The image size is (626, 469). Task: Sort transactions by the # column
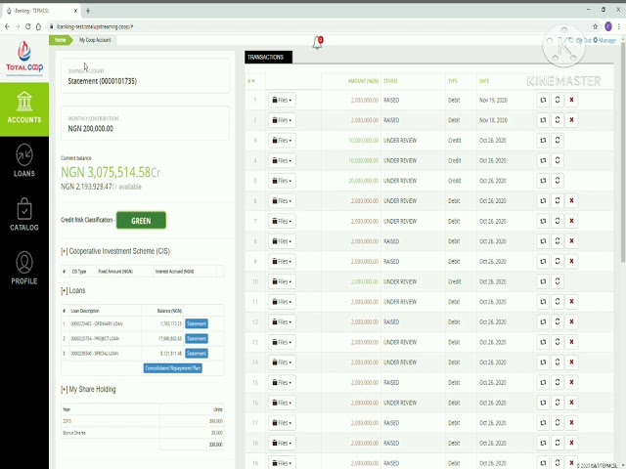pos(250,81)
